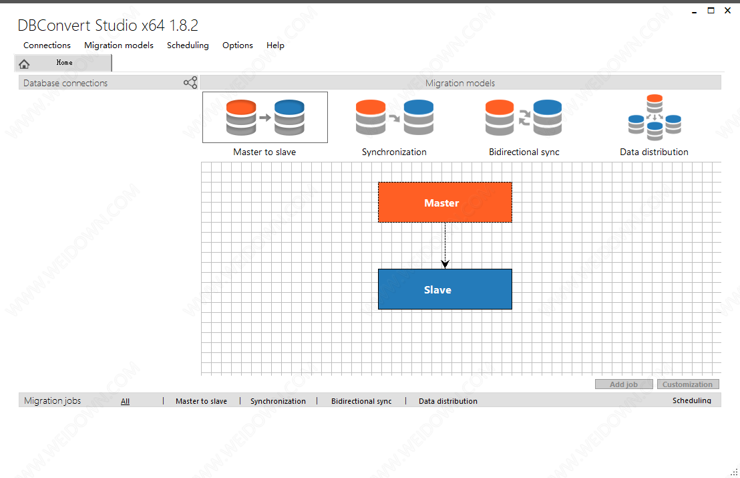Filter jobs by Data distribution
The height and width of the screenshot is (478, 740).
pos(448,401)
